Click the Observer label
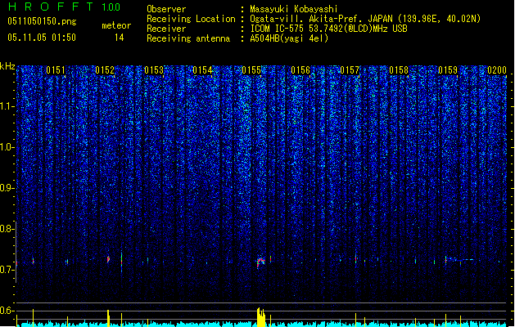This screenshot has width=515, height=327. tap(166, 9)
